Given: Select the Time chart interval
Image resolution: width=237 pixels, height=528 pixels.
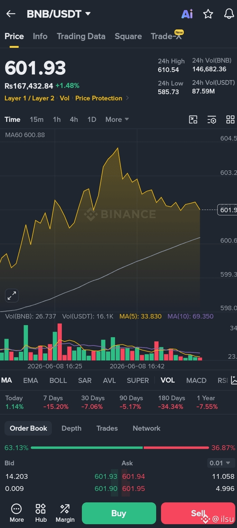Looking at the screenshot, I should click(12, 119).
